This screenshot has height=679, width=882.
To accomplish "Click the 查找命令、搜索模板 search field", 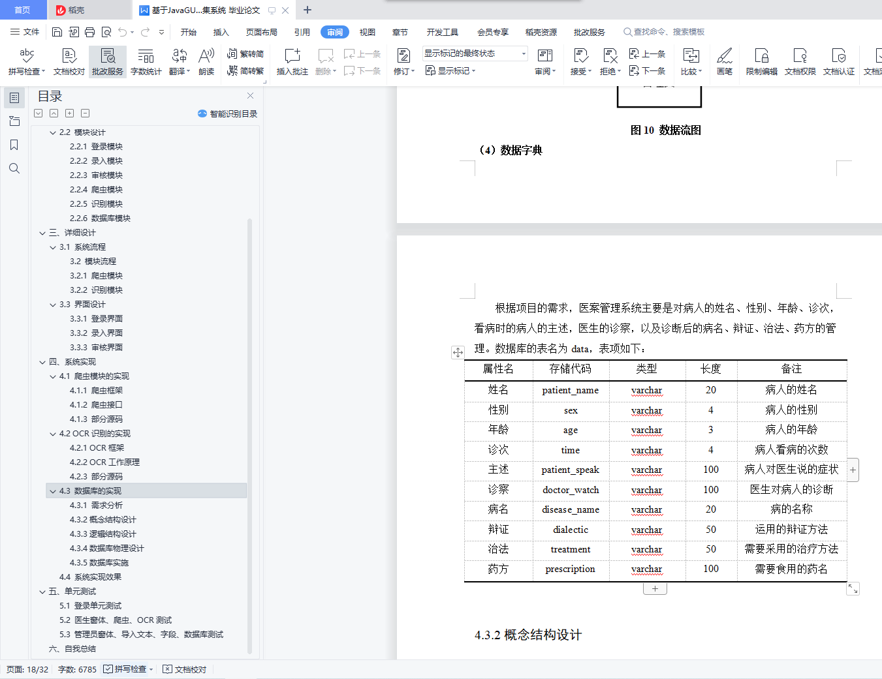I will [x=664, y=32].
